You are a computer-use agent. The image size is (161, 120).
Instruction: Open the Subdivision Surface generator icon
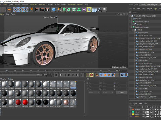(64, 10)
